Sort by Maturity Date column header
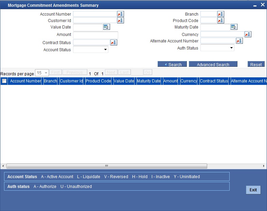The image size is (267, 211). [149, 81]
